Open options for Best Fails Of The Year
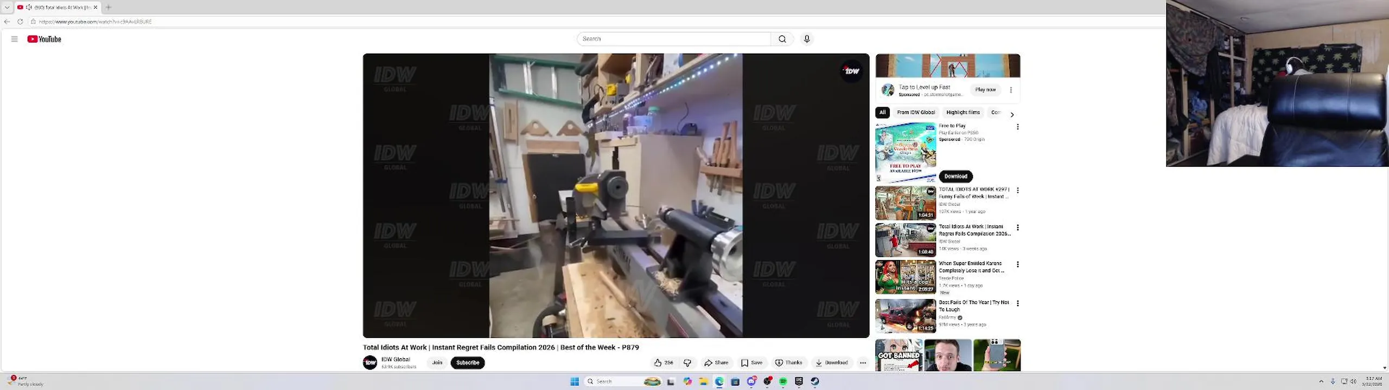The height and width of the screenshot is (390, 1389). 1018,304
